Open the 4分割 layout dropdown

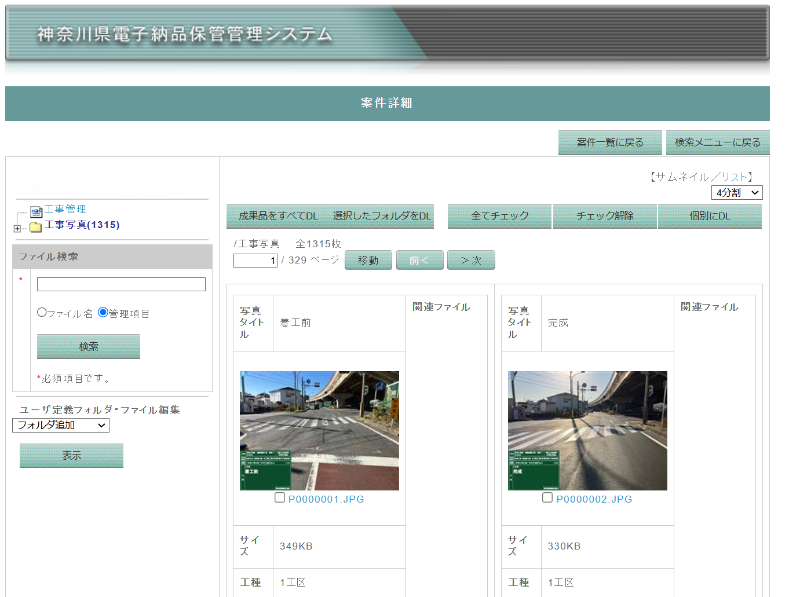(736, 193)
